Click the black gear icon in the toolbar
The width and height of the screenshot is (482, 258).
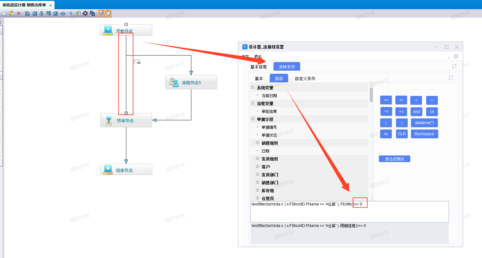point(85,13)
